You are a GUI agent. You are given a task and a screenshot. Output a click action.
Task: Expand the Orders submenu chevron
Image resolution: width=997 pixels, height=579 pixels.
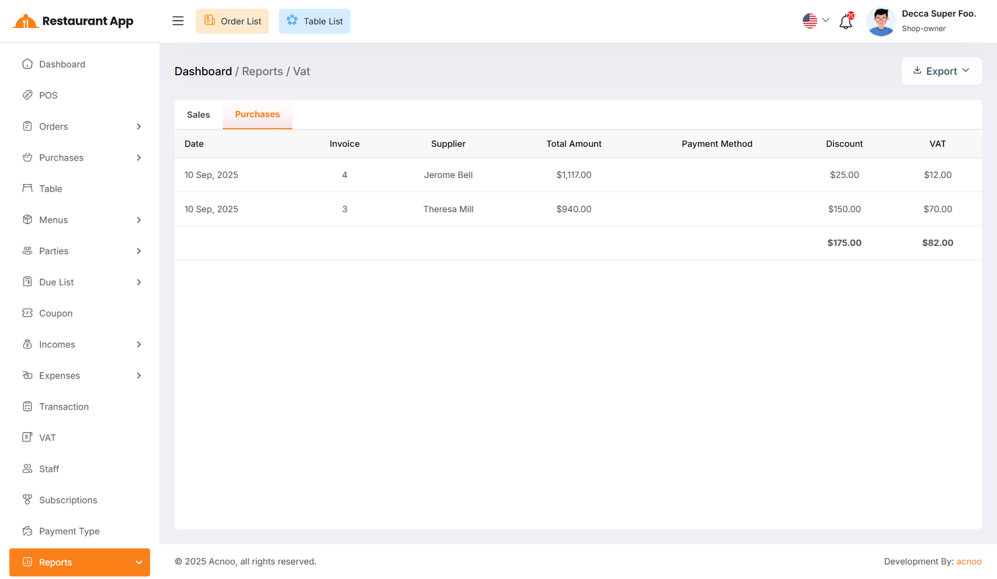[x=139, y=126]
